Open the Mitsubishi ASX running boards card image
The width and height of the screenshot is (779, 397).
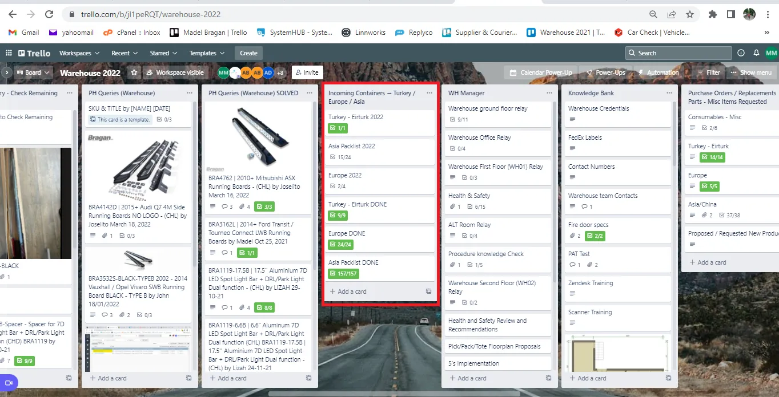[x=257, y=137]
